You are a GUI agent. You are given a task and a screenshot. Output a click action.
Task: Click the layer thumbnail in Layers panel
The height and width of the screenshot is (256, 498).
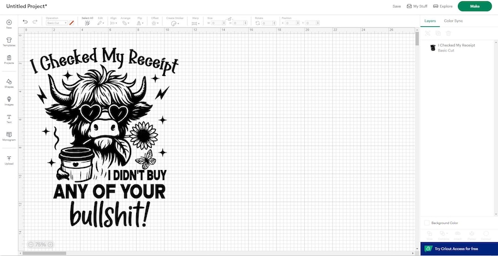tap(432, 48)
